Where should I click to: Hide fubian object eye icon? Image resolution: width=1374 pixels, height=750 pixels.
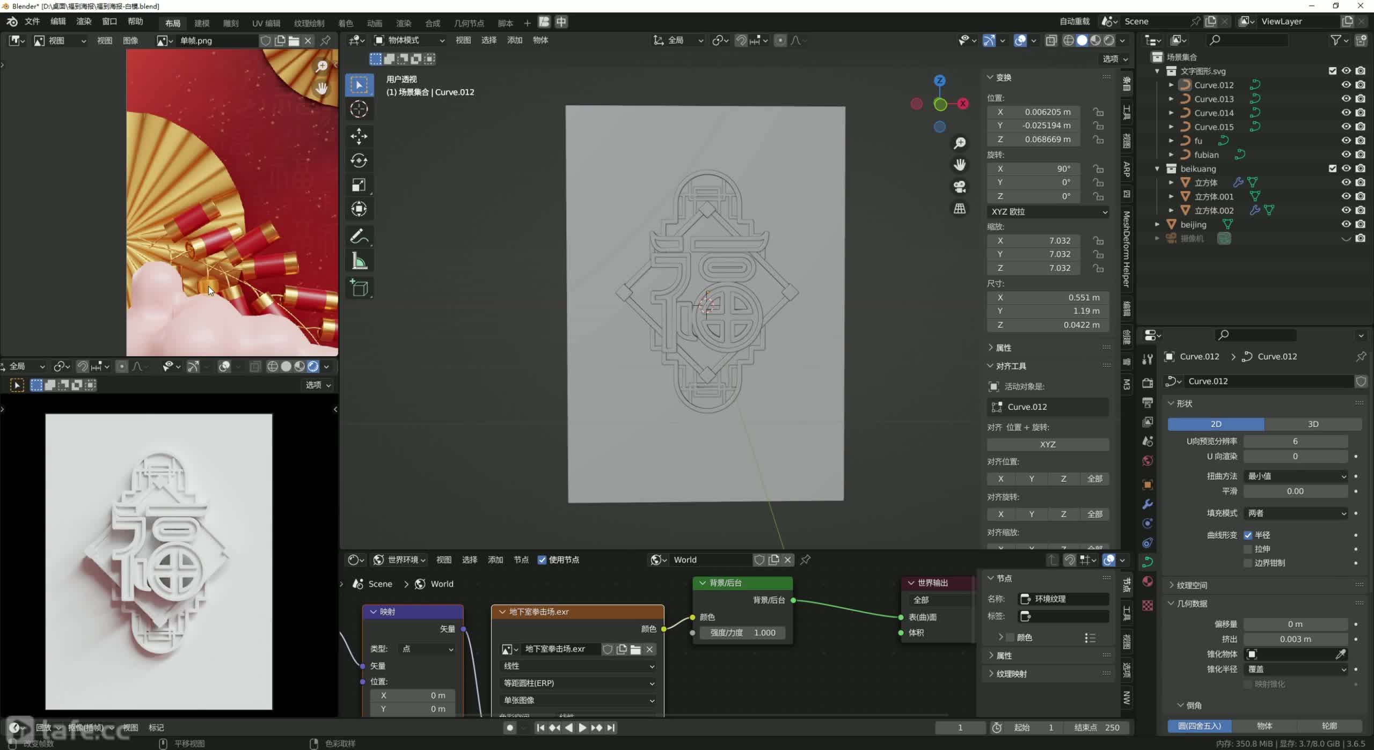(x=1346, y=155)
